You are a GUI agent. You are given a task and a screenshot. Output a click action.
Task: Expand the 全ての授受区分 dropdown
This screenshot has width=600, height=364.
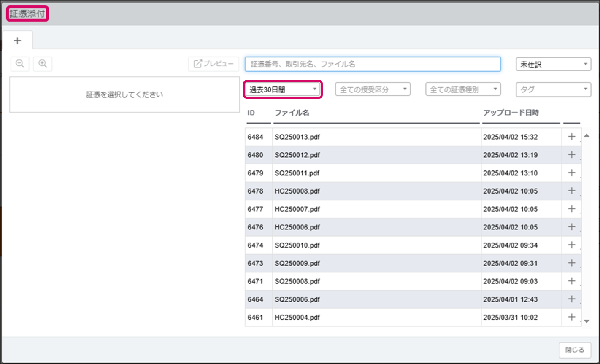click(x=373, y=89)
